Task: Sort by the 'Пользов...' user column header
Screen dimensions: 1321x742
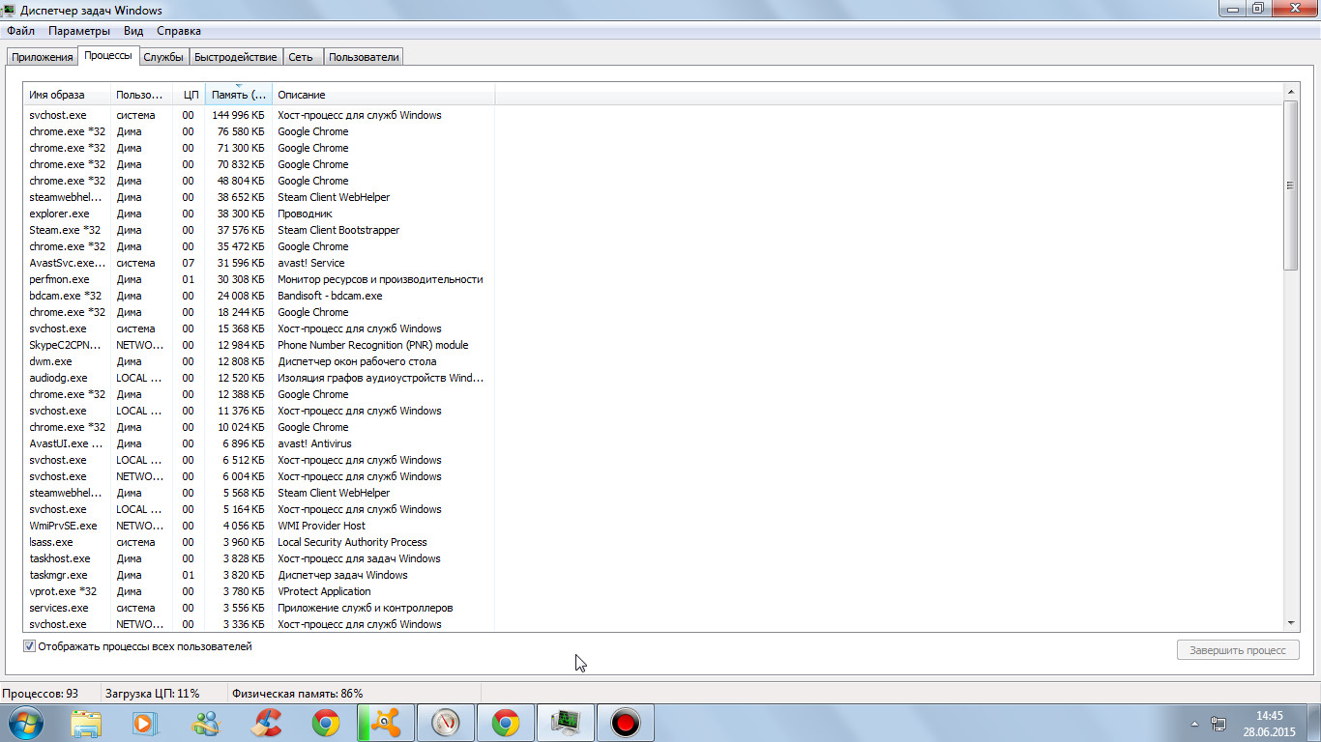Action: [141, 95]
